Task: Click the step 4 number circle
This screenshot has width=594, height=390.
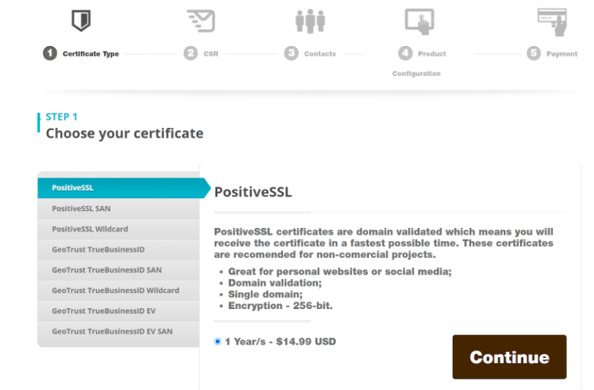Action: 405,53
